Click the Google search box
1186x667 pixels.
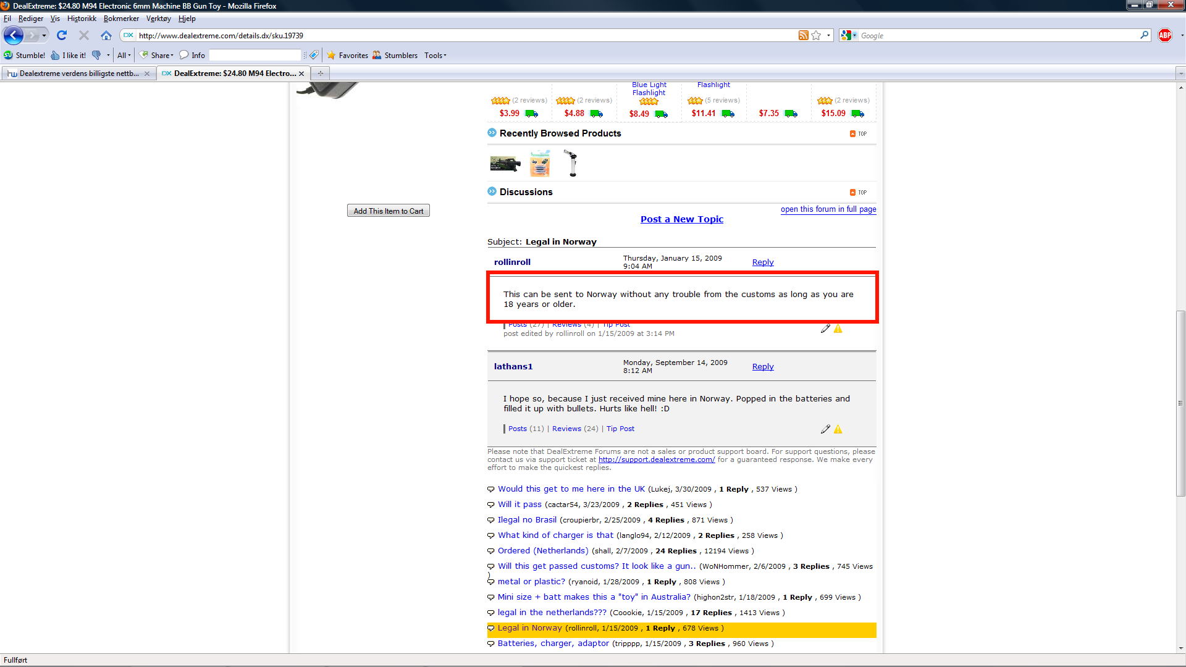tap(999, 35)
